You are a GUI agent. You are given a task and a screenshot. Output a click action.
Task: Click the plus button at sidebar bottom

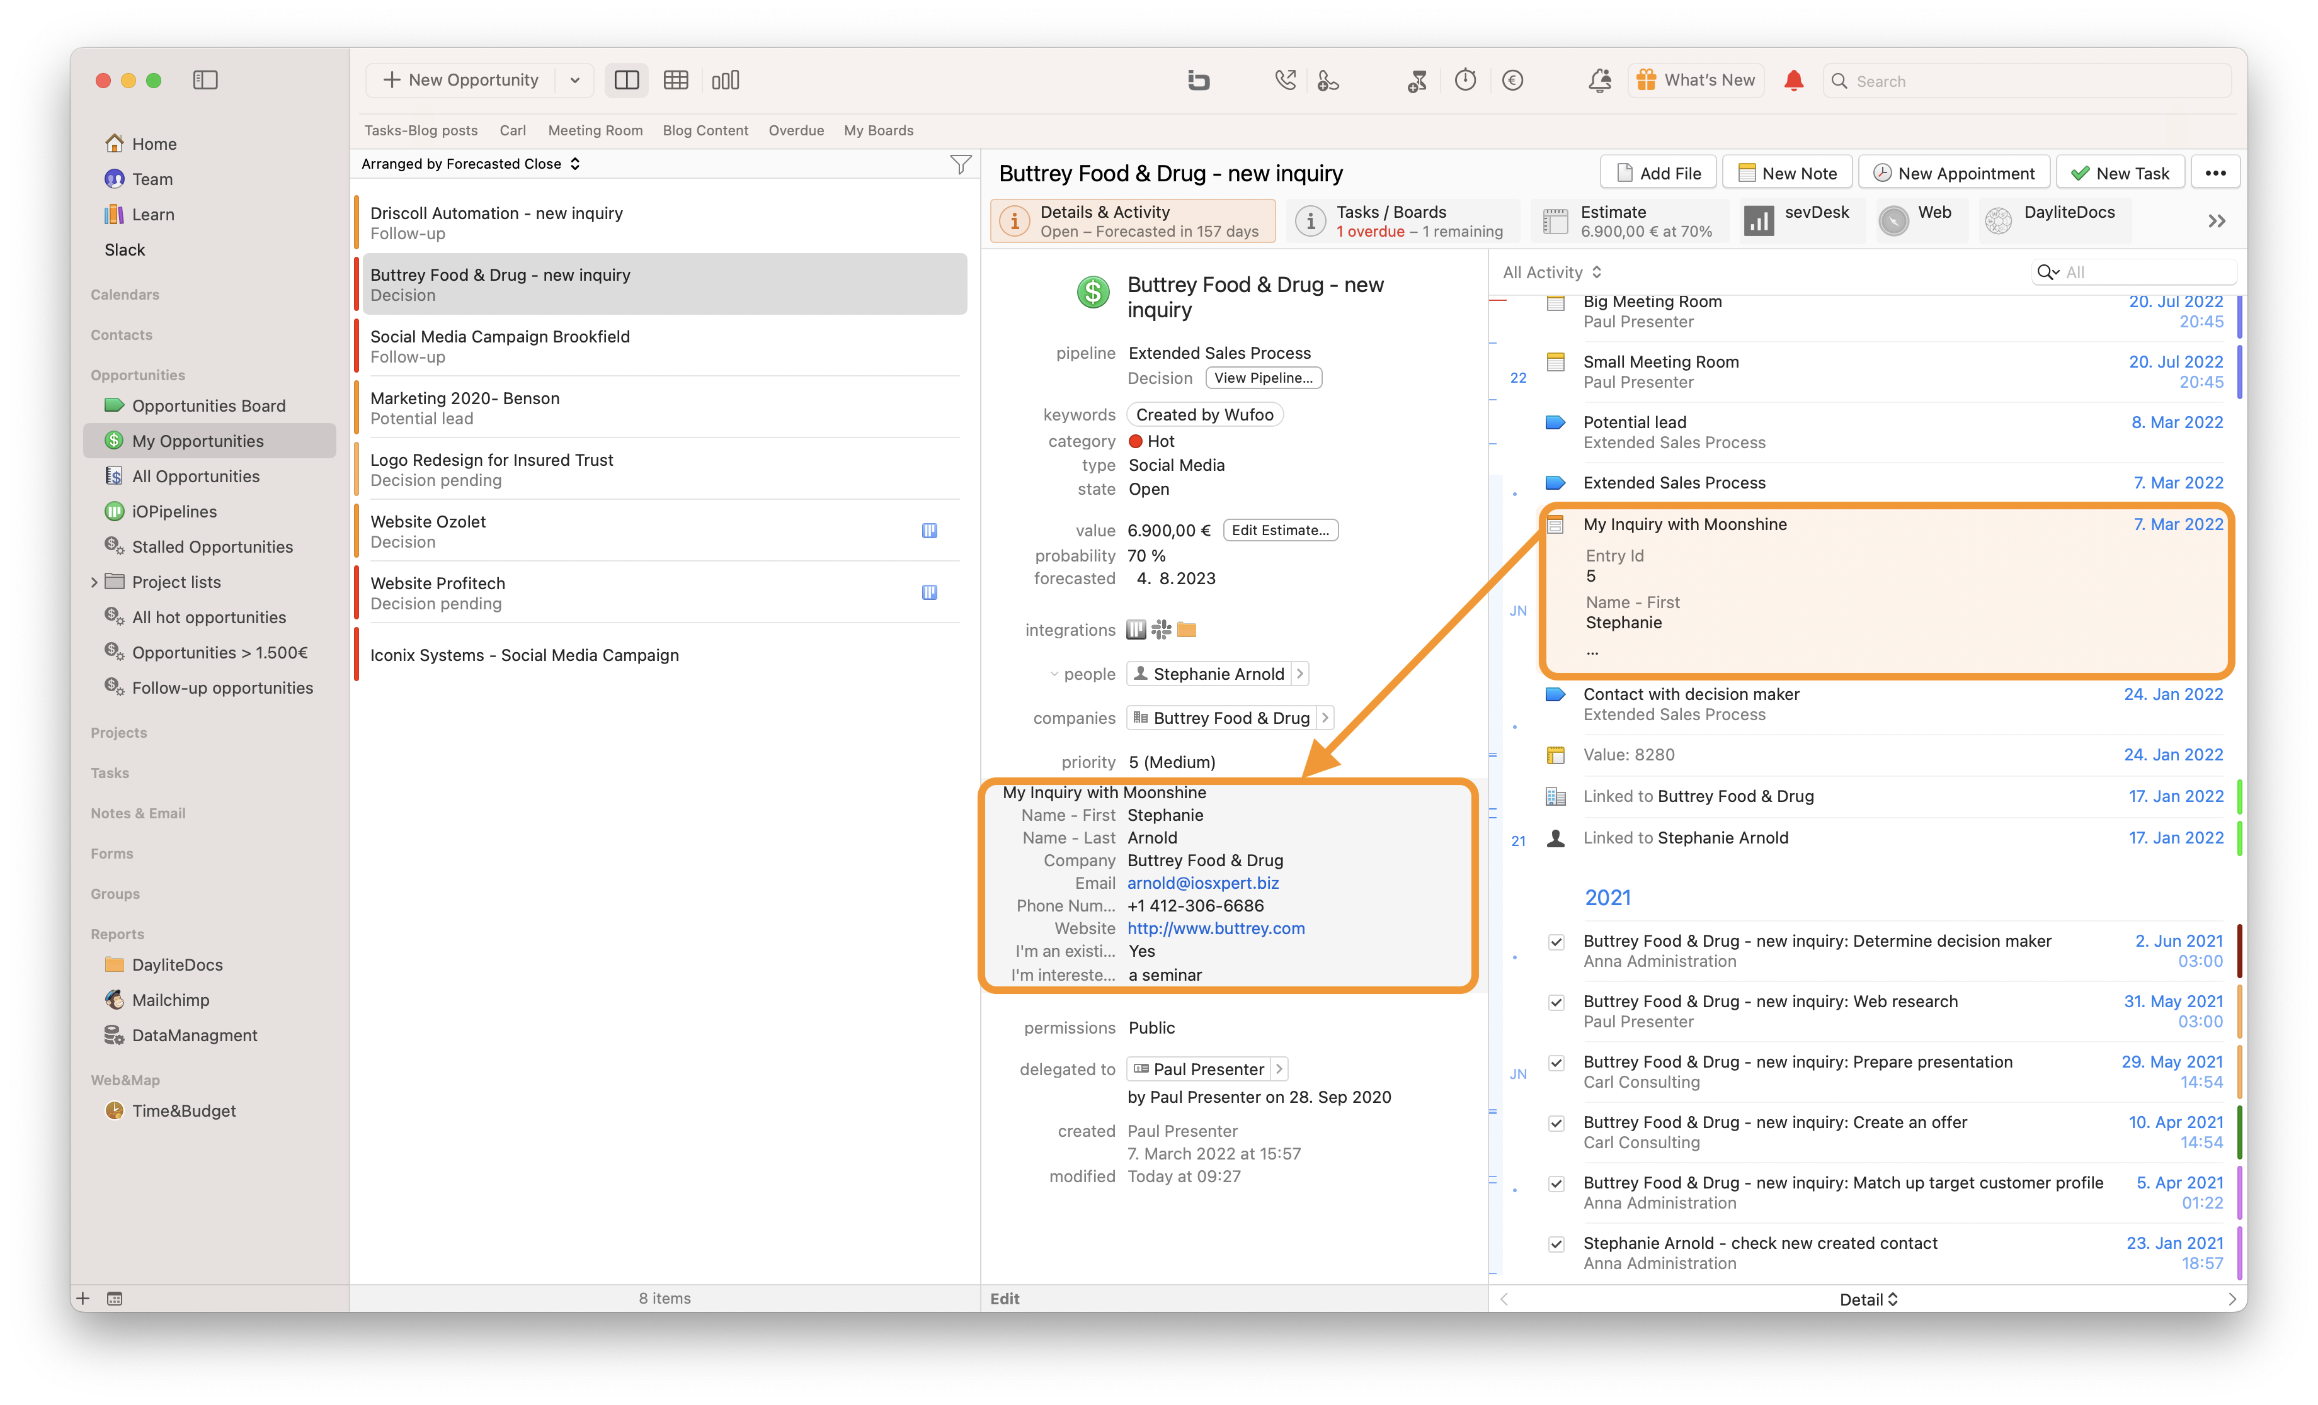click(x=83, y=1299)
